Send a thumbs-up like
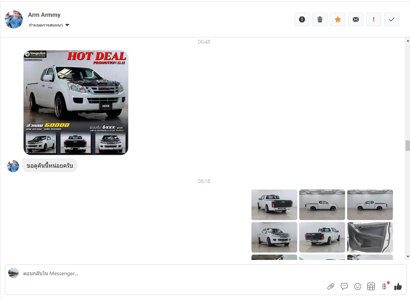Image resolution: width=410 pixels, height=298 pixels. tap(398, 286)
